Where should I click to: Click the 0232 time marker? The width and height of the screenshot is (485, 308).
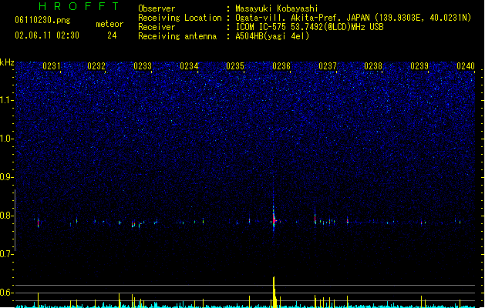coord(96,66)
